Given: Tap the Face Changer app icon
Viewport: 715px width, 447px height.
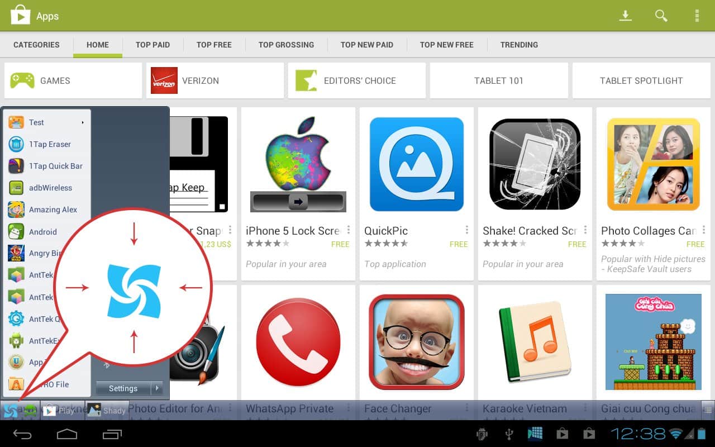Looking at the screenshot, I should [416, 342].
